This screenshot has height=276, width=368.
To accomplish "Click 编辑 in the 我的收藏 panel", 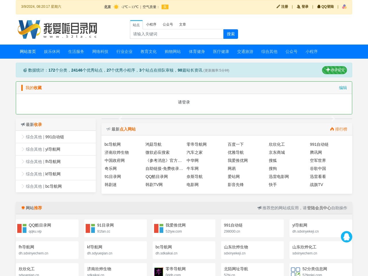I will [x=343, y=88].
